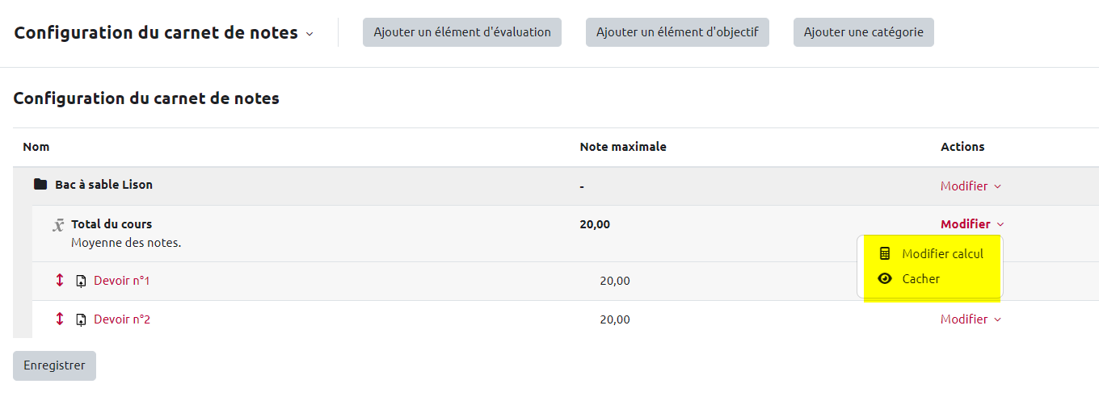Select the Cacher menu entry

920,278
